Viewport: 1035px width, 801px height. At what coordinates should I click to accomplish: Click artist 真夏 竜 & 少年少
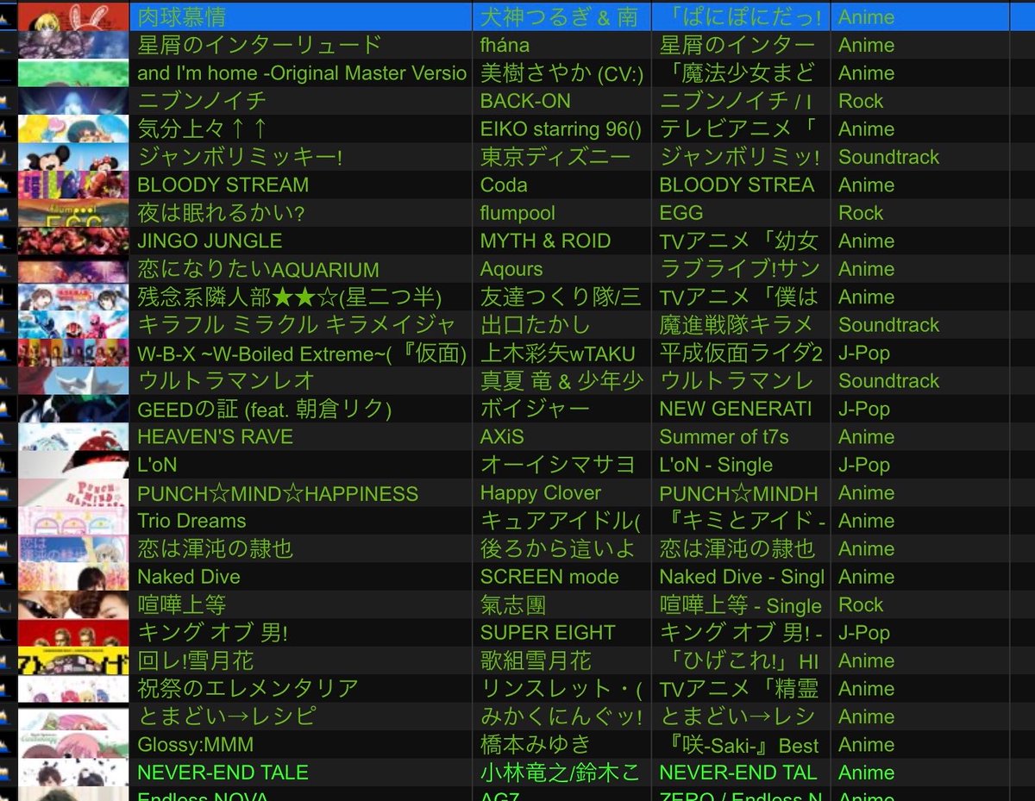(x=561, y=381)
